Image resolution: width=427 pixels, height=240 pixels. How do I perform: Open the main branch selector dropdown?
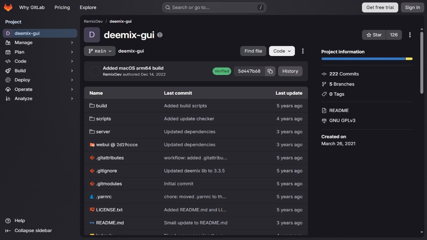tap(100, 51)
